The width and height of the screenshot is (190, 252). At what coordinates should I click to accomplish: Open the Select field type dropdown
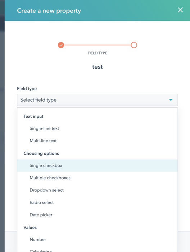click(97, 100)
